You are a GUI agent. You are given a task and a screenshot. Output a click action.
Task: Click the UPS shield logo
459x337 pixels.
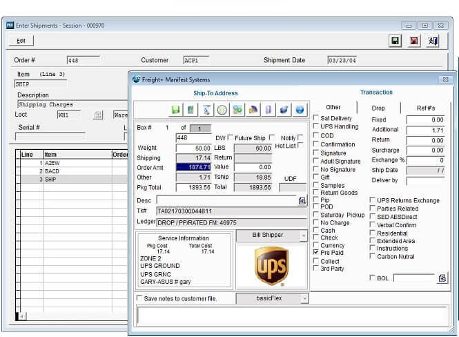pos(272,266)
